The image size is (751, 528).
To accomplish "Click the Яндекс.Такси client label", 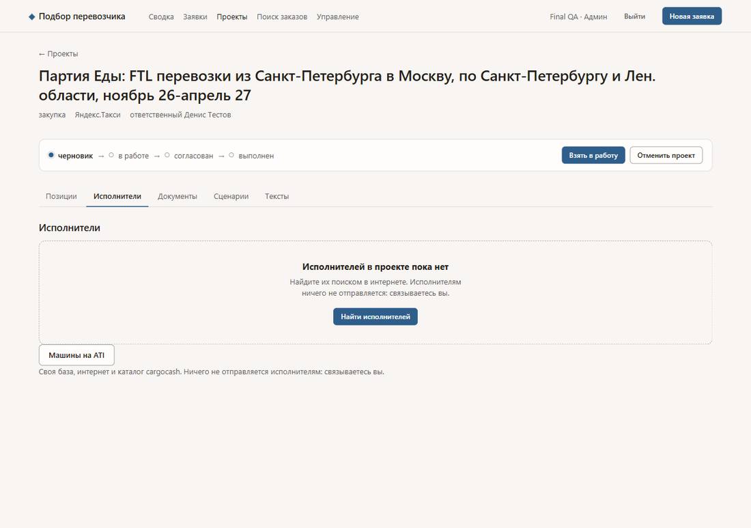I will pos(98,115).
